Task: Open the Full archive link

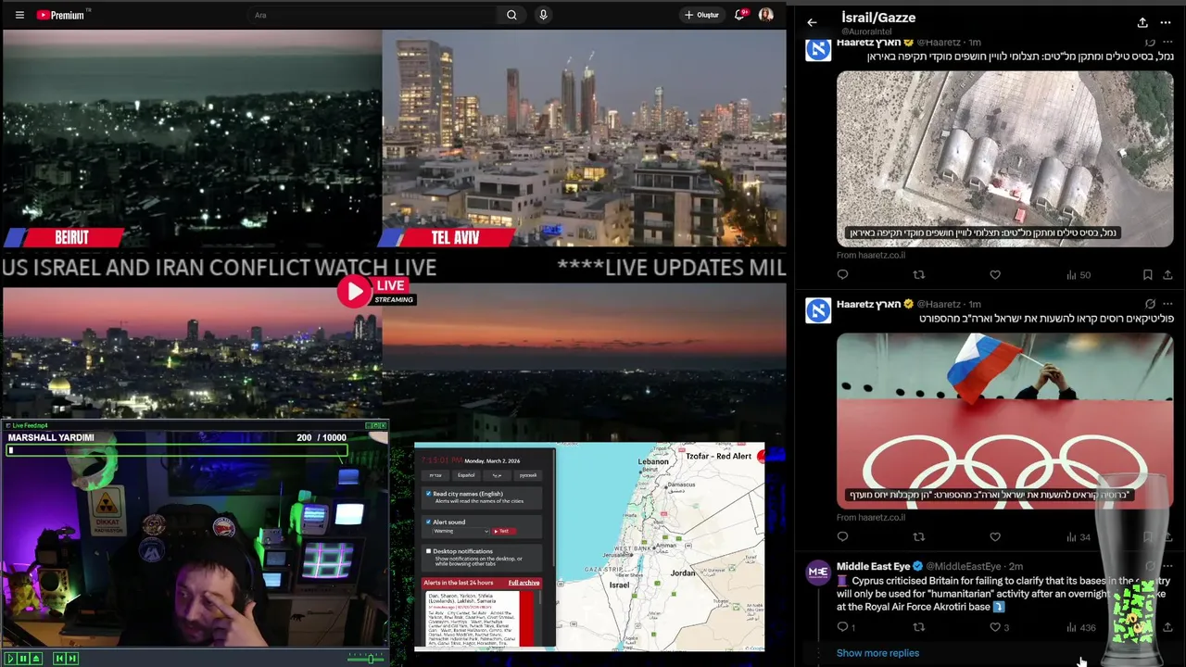Action: (524, 583)
